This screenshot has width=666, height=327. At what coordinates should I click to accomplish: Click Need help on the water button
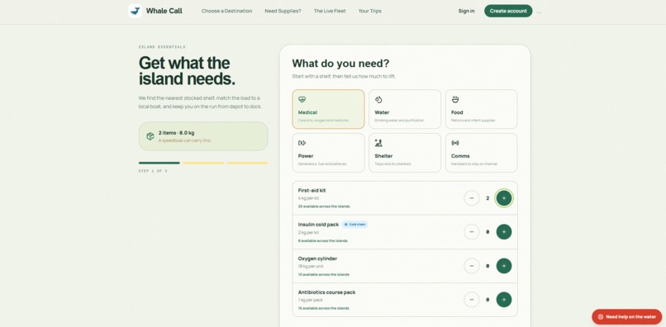coord(626,317)
